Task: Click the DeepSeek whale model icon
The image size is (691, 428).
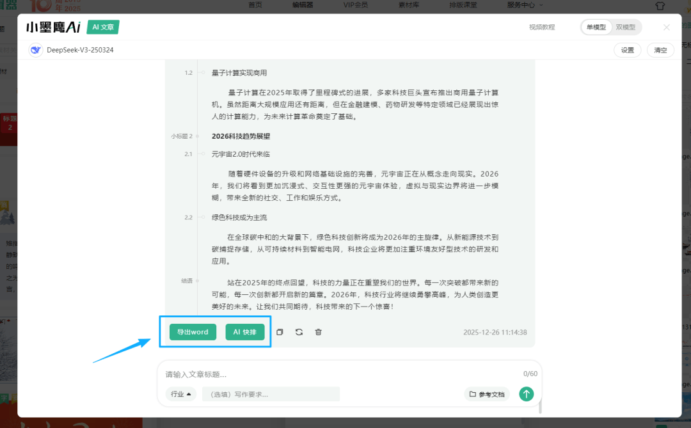Action: 36,50
